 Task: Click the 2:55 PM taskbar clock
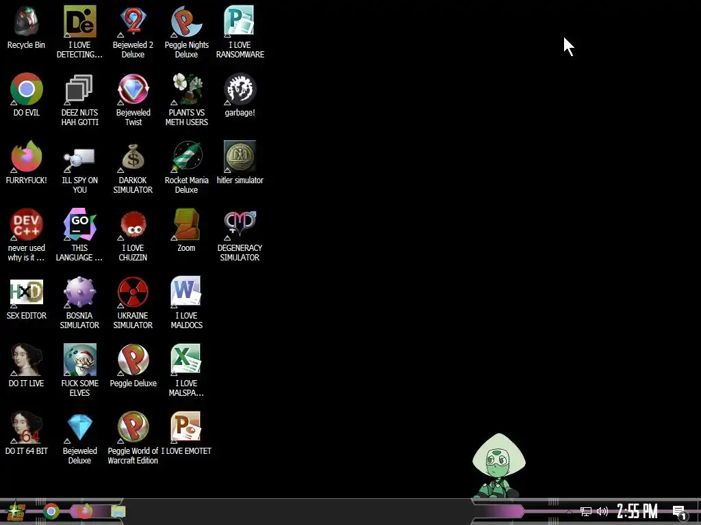tap(637, 511)
